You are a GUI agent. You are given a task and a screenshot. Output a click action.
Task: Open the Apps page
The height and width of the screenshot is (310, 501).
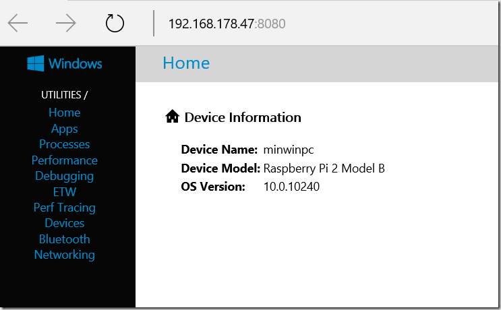click(x=65, y=129)
